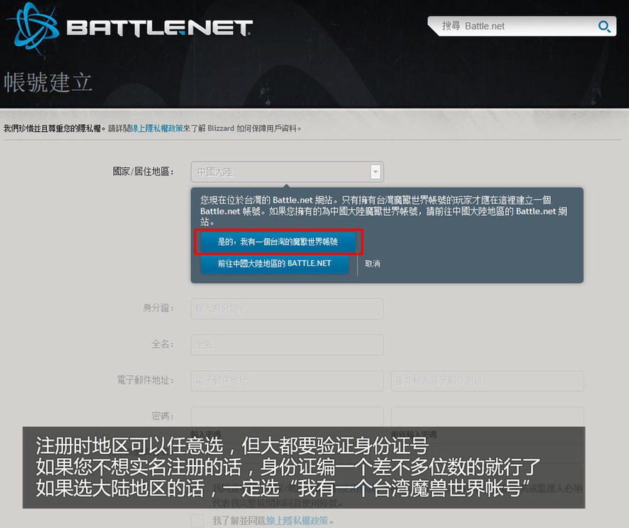Click the 帳號建立 page heading
The height and width of the screenshot is (528, 629).
point(48,82)
